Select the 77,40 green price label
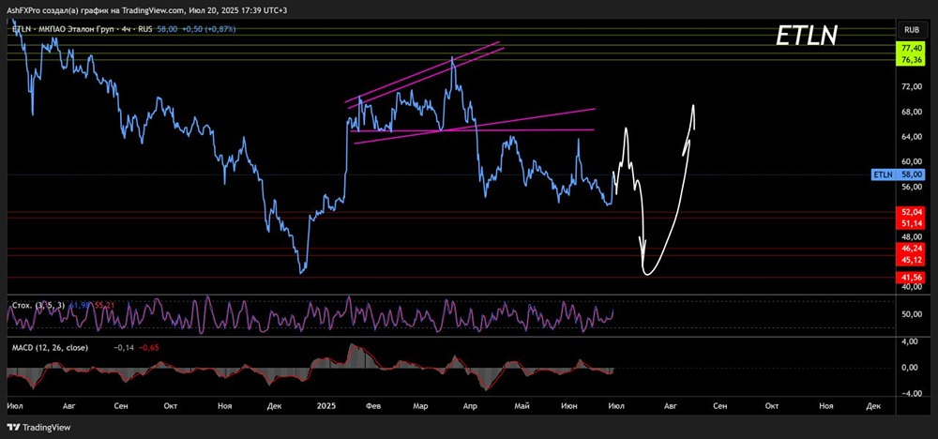Image resolution: width=938 pixels, height=439 pixels. coord(911,47)
